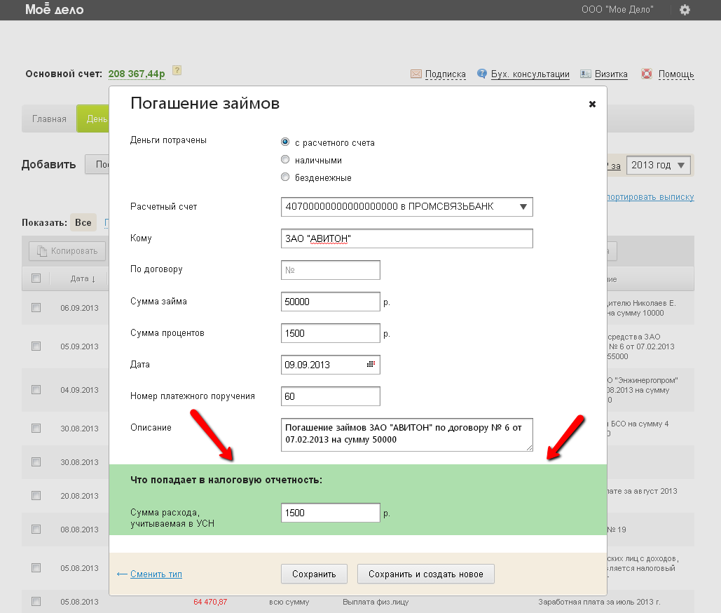Open the ООО "Мое Дело" company menu

617,10
